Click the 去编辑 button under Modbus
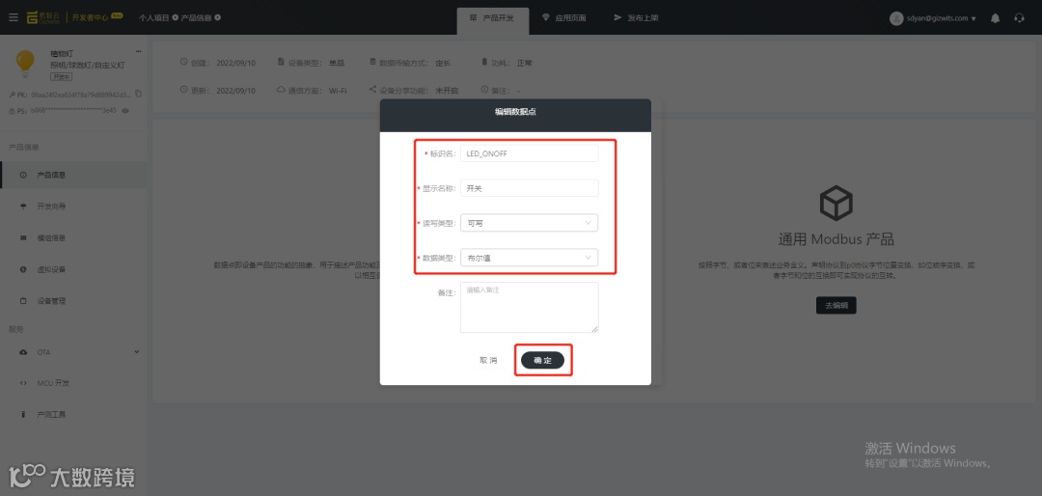1042x496 pixels. click(836, 305)
